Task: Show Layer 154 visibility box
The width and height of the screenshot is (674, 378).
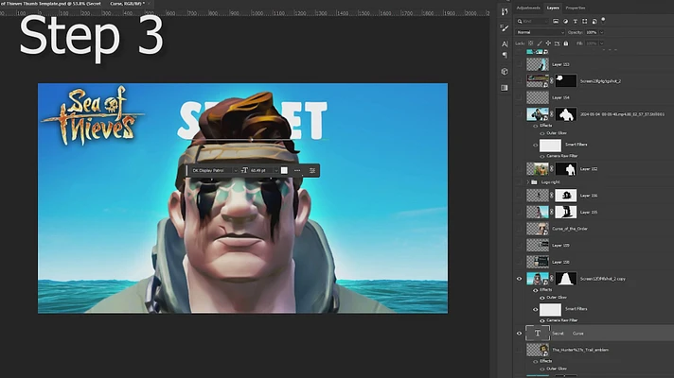Action: coord(519,97)
